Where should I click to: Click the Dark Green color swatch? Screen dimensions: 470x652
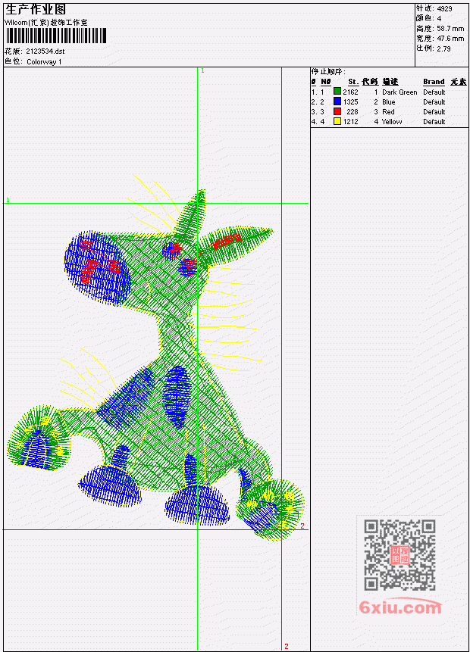337,92
